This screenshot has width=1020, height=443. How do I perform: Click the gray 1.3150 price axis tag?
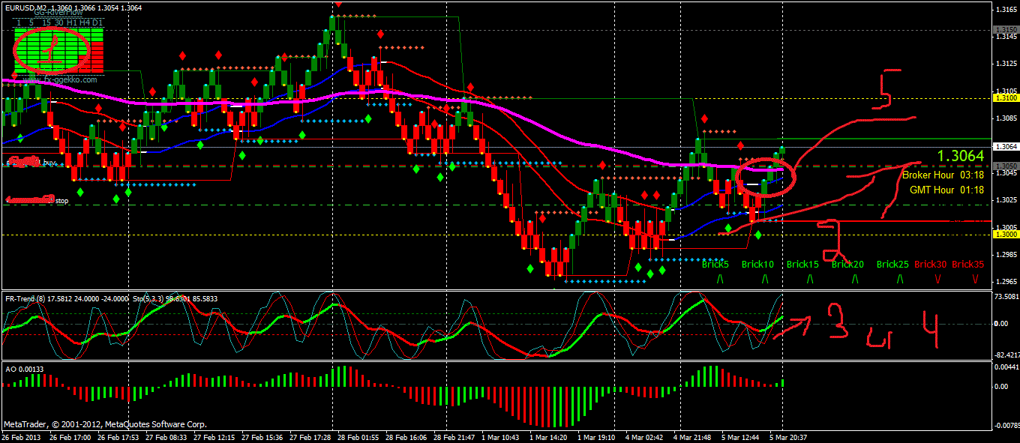[x=1005, y=30]
